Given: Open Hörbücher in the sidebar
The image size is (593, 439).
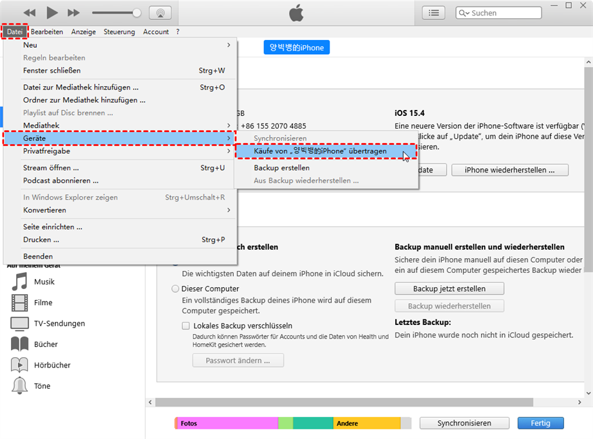Looking at the screenshot, I should tap(52, 365).
